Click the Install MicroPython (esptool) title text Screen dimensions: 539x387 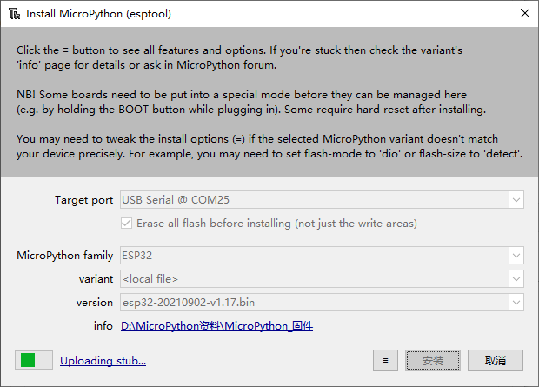[98, 14]
